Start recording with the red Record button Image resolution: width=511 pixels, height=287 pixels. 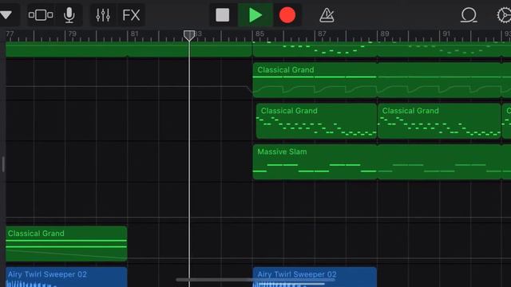click(287, 15)
